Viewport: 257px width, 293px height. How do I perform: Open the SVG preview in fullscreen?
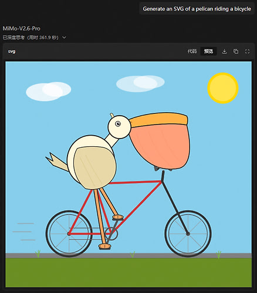(247, 51)
